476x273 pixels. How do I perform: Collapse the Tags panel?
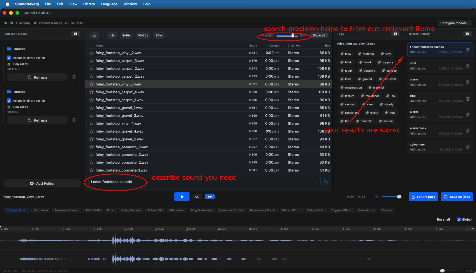[x=395, y=34]
